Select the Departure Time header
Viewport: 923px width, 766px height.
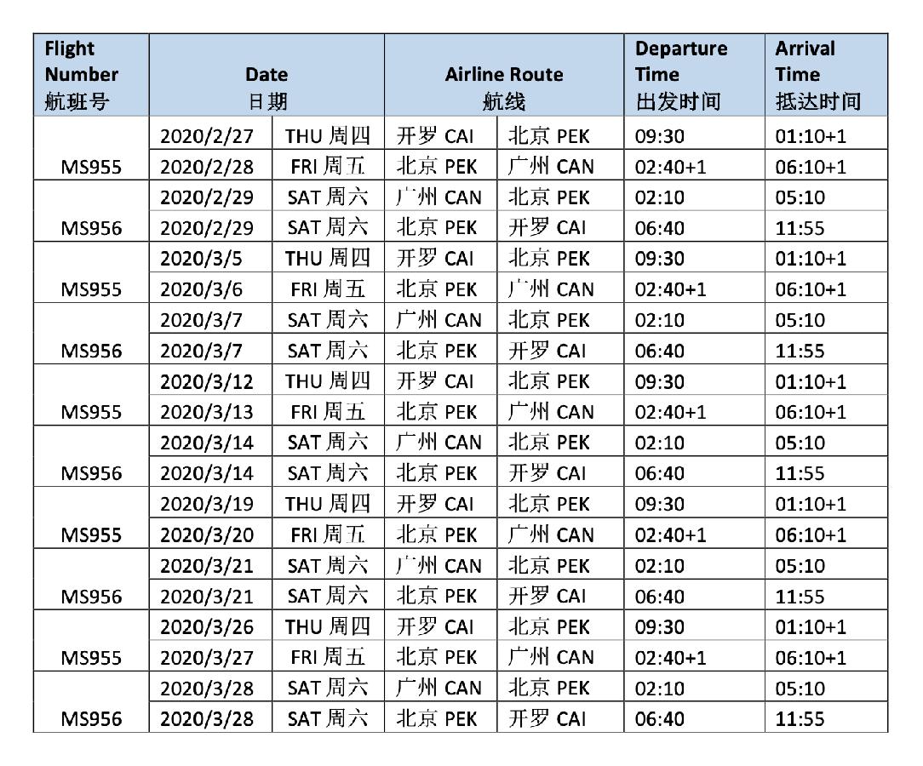(695, 75)
